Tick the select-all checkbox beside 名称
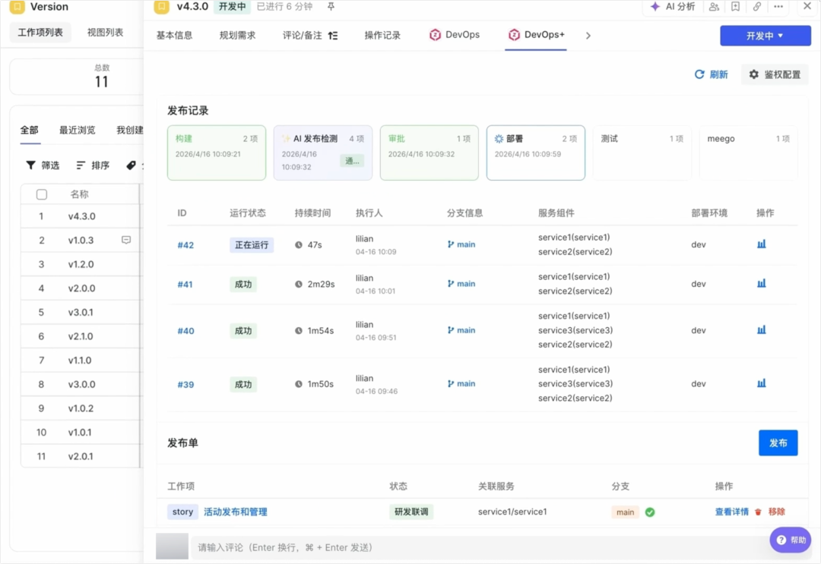 click(x=42, y=194)
